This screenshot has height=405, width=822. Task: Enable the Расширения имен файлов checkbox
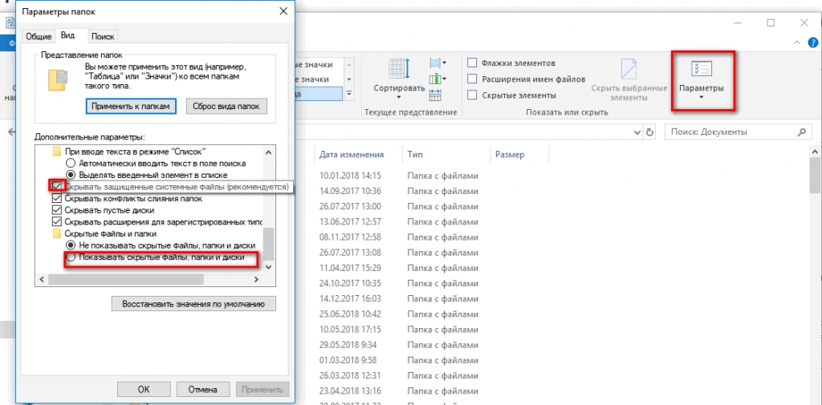(x=472, y=79)
